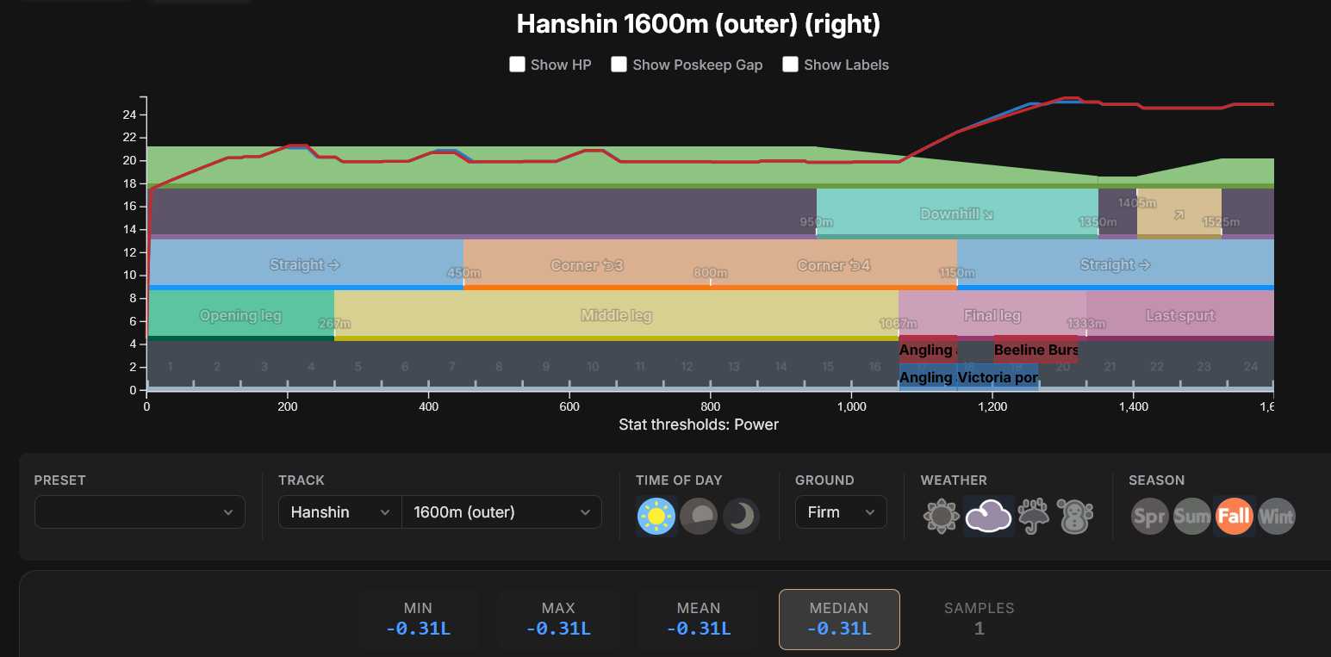Open the Preset dropdown
The image size is (1331, 657).
140,511
